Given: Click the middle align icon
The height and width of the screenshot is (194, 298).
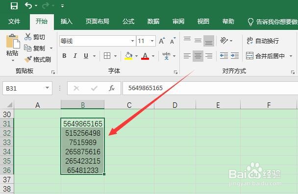Looking at the screenshot, I should (x=198, y=41).
